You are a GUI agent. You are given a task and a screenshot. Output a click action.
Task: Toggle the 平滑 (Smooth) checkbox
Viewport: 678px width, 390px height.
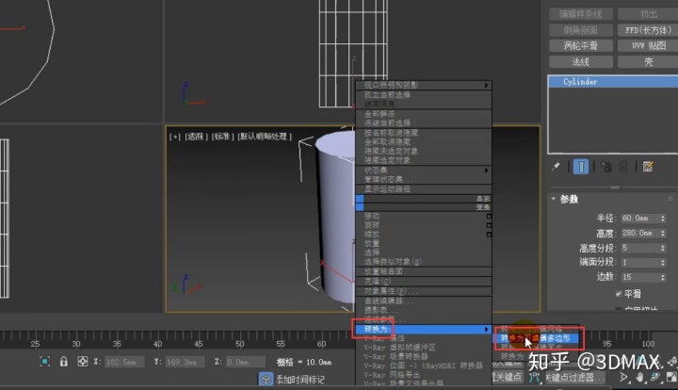point(619,294)
